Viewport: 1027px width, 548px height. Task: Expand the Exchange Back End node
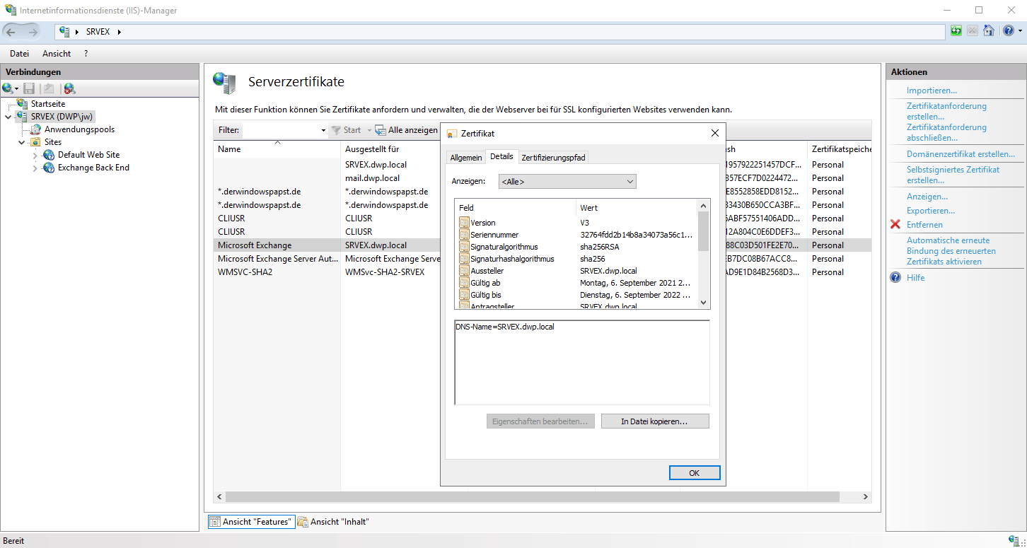tap(35, 168)
